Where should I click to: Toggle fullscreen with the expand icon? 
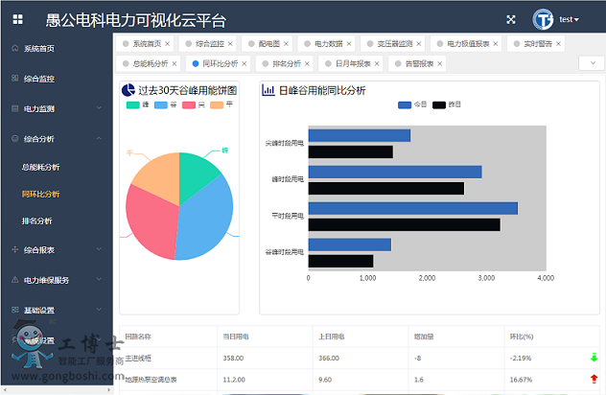pos(510,19)
